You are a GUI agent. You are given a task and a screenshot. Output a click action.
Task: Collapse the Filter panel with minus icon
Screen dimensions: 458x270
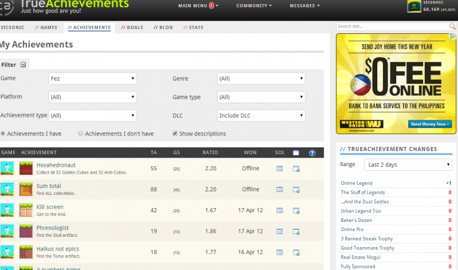click(23, 65)
